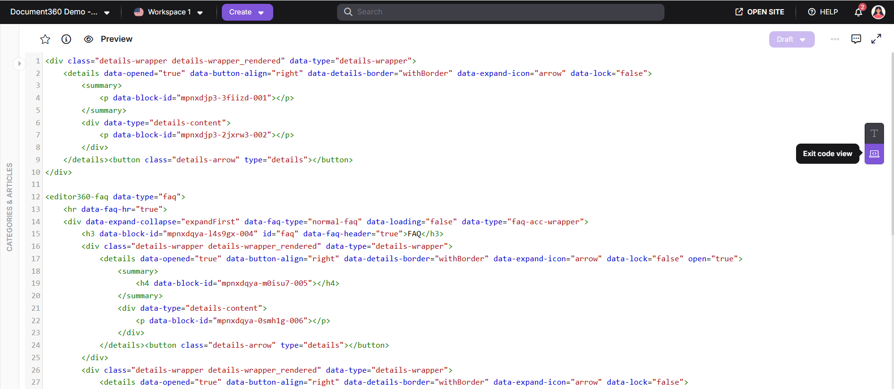Switch to the text editor T icon

pos(874,134)
